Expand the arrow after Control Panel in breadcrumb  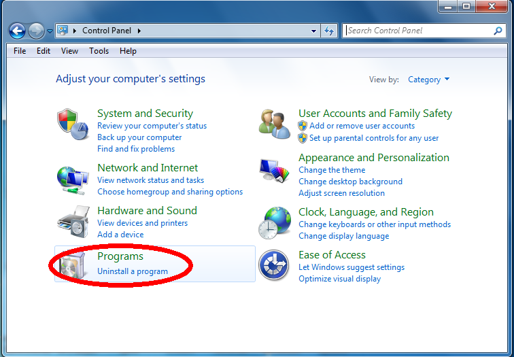pyautogui.click(x=139, y=31)
